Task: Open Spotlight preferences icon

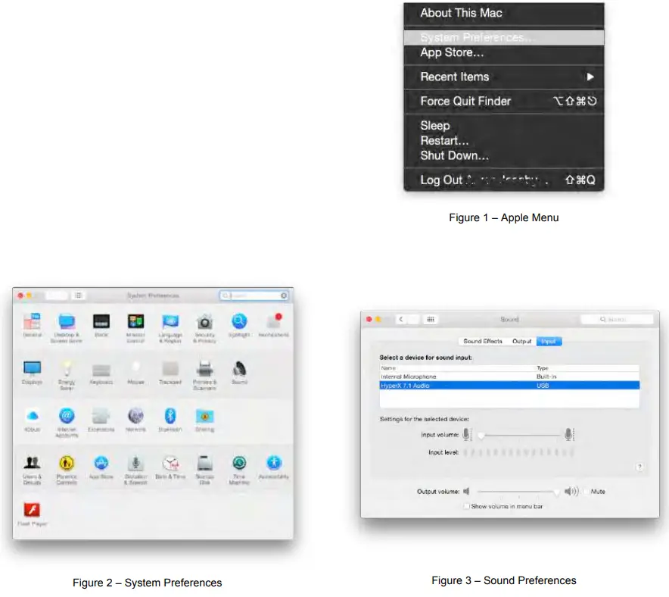Action: coord(239,321)
